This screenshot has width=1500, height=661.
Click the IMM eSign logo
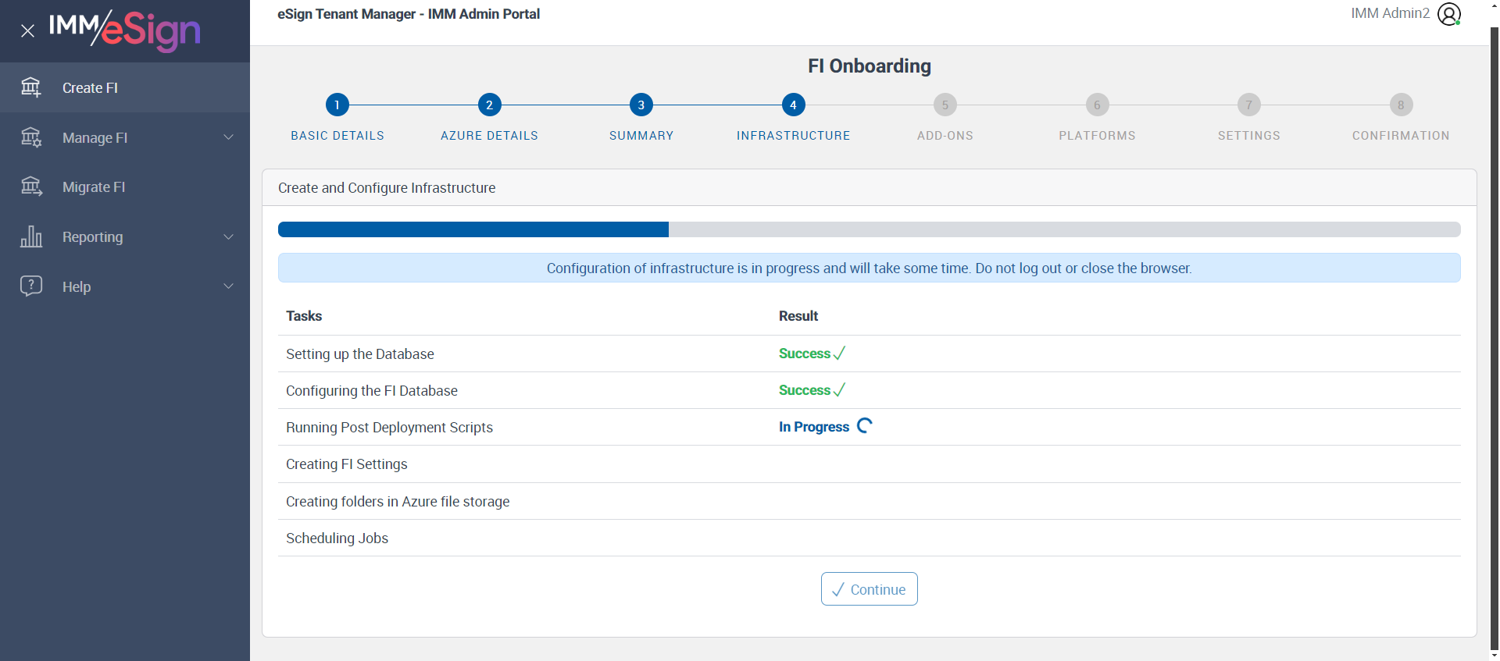coord(125,30)
